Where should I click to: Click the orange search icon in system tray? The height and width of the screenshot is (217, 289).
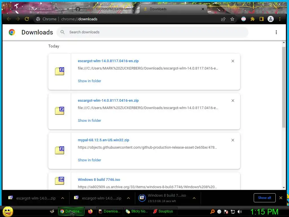213,212
